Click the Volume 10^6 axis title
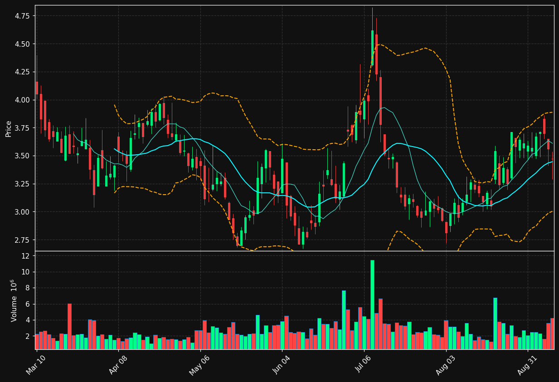This screenshot has width=559, height=382. 14,300
